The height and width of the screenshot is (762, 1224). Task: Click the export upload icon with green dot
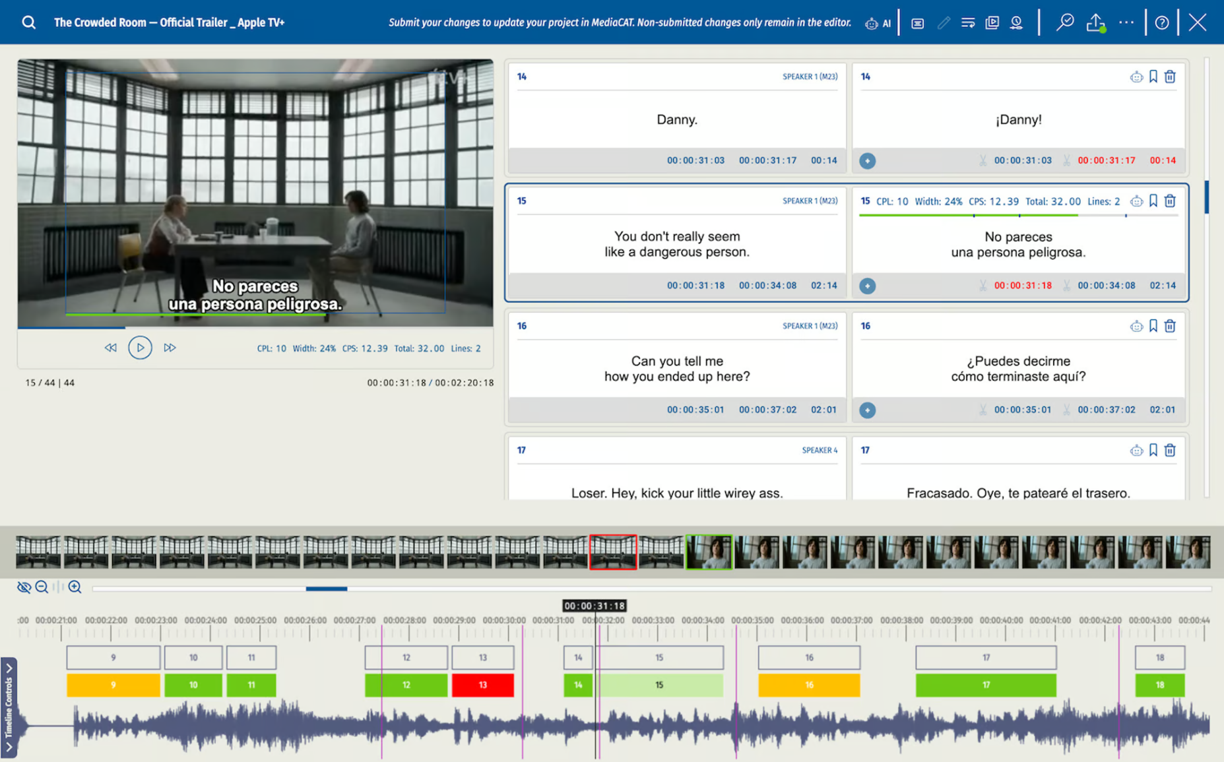click(x=1095, y=23)
